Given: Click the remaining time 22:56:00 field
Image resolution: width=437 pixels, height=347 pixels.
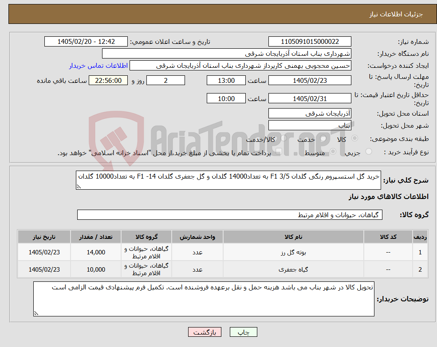Looking at the screenshot, I should [x=108, y=81].
